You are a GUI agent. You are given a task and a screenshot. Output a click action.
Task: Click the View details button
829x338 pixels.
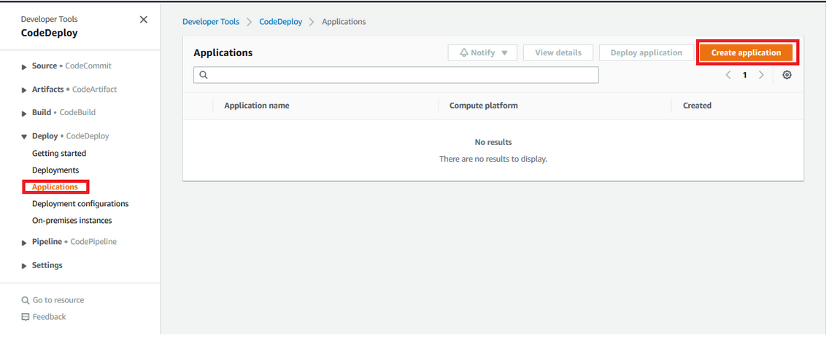(x=558, y=52)
